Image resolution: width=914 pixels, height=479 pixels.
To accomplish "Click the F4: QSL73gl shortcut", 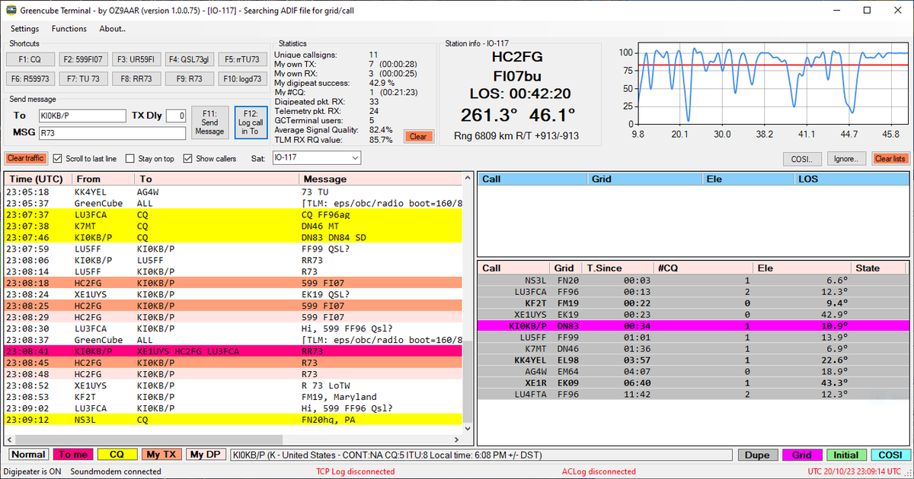I will pos(189,59).
